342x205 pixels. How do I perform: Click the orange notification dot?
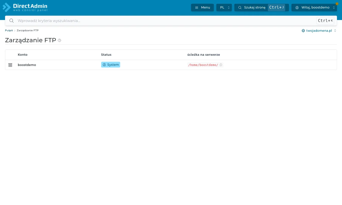coord(337,4)
